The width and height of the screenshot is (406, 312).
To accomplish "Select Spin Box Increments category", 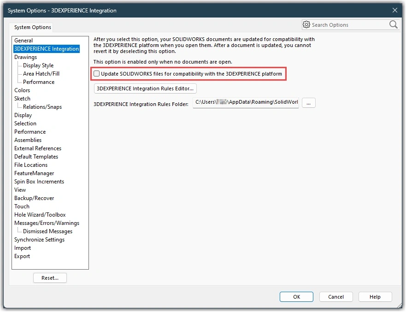I will pyautogui.click(x=39, y=182).
